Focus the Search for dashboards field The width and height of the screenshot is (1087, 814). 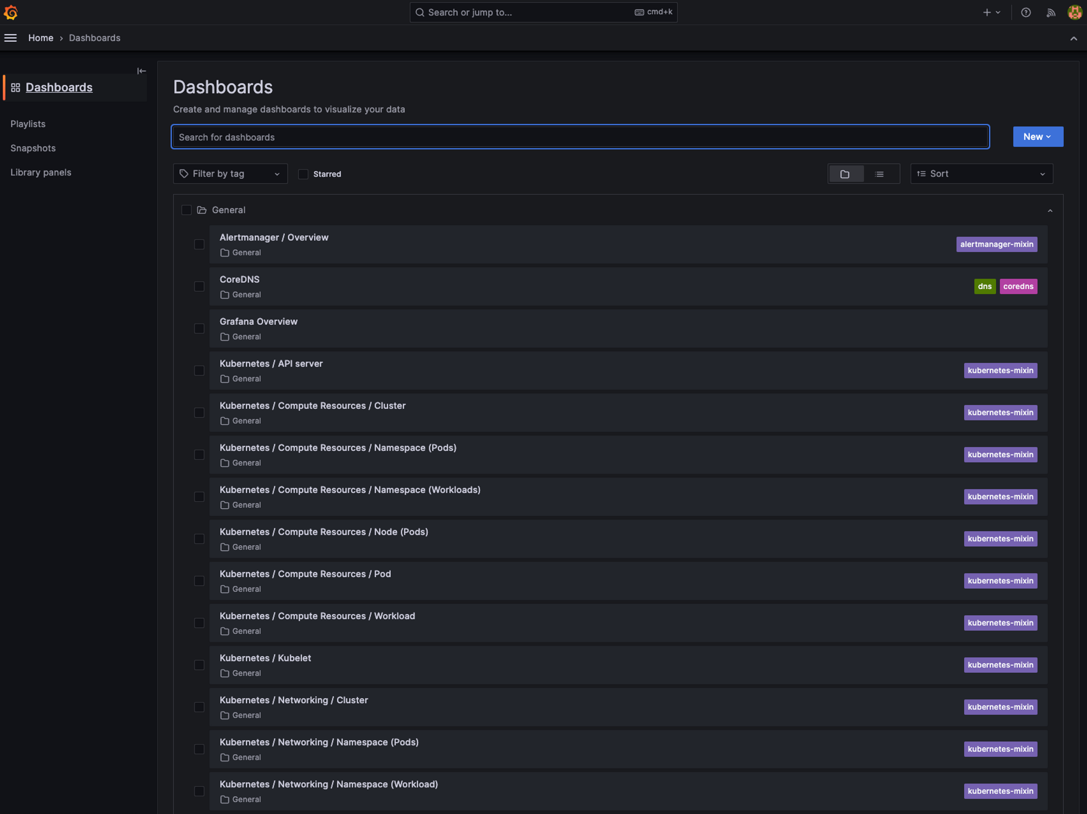pos(579,137)
